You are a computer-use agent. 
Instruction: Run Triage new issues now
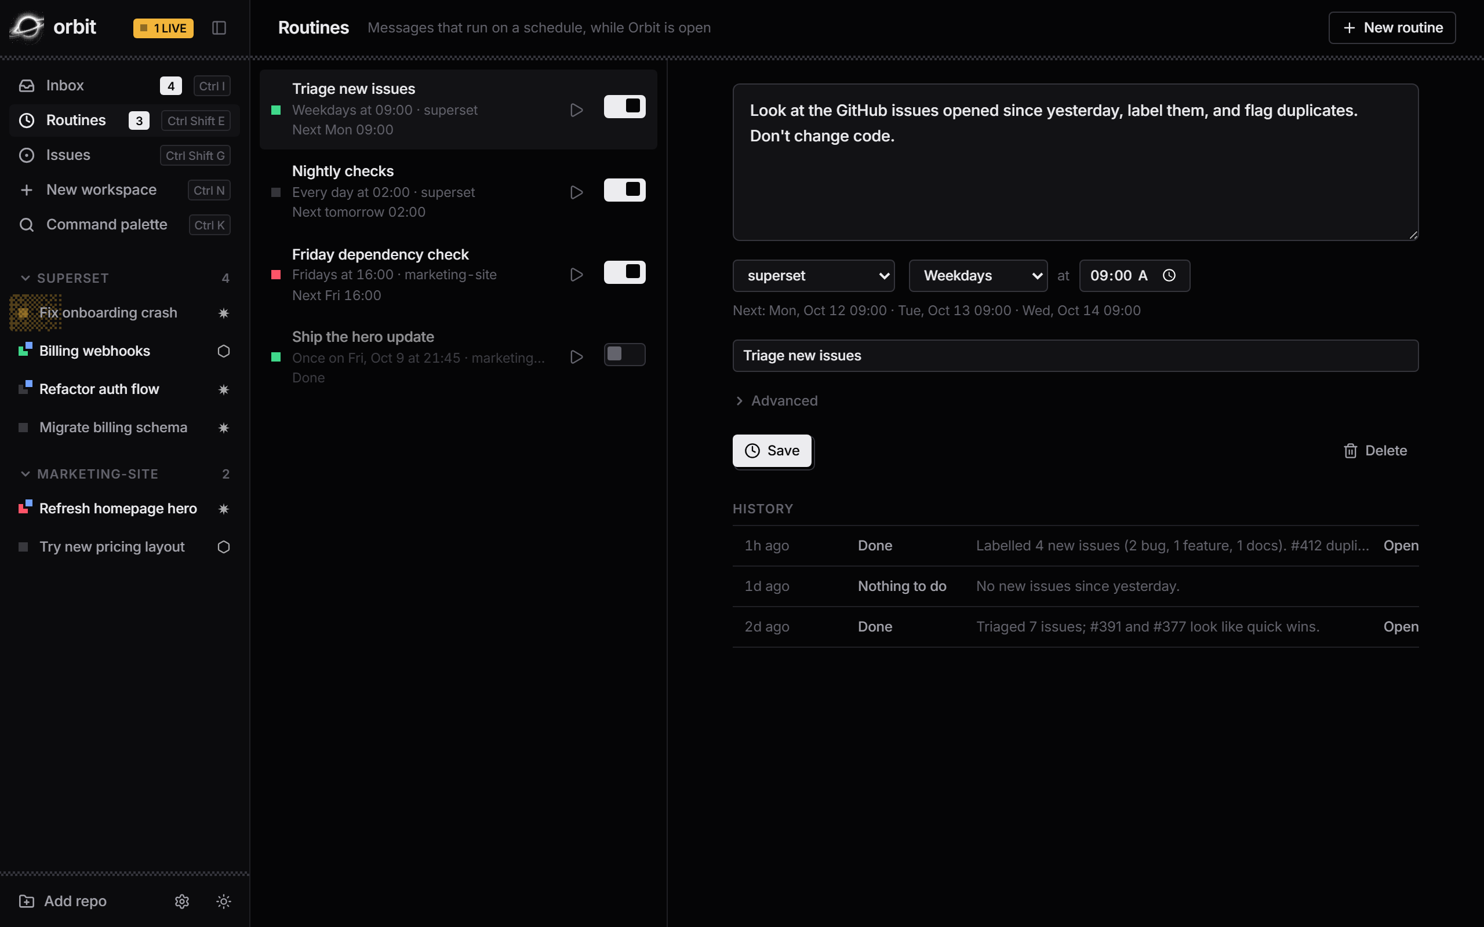[576, 110]
